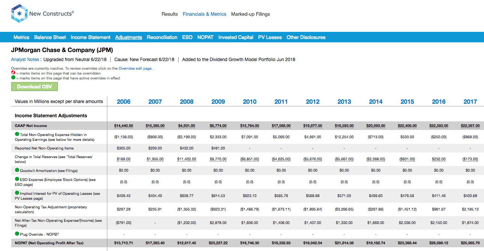Click Non-Operating Tax Adjustment value $2,185.12
The width and height of the screenshot is (484, 251).
(x=470, y=209)
